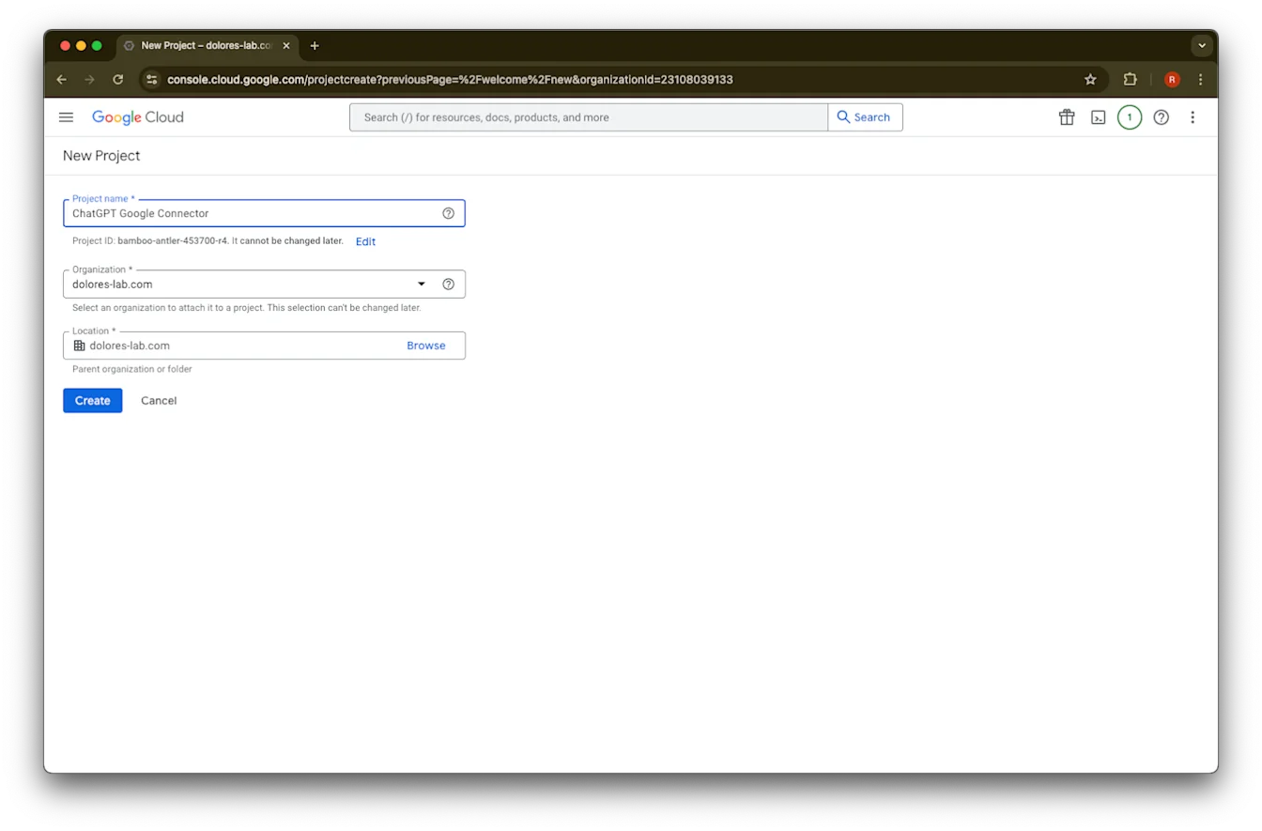This screenshot has height=831, width=1262.
Task: Open the Chrome profile avatar R
Action: (x=1172, y=80)
